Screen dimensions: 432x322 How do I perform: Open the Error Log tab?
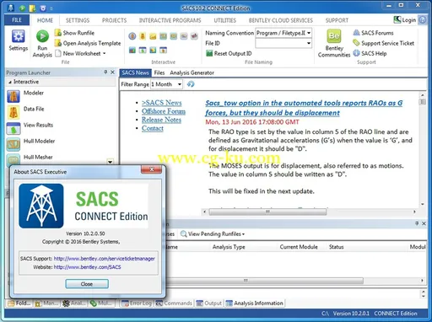(x=137, y=303)
